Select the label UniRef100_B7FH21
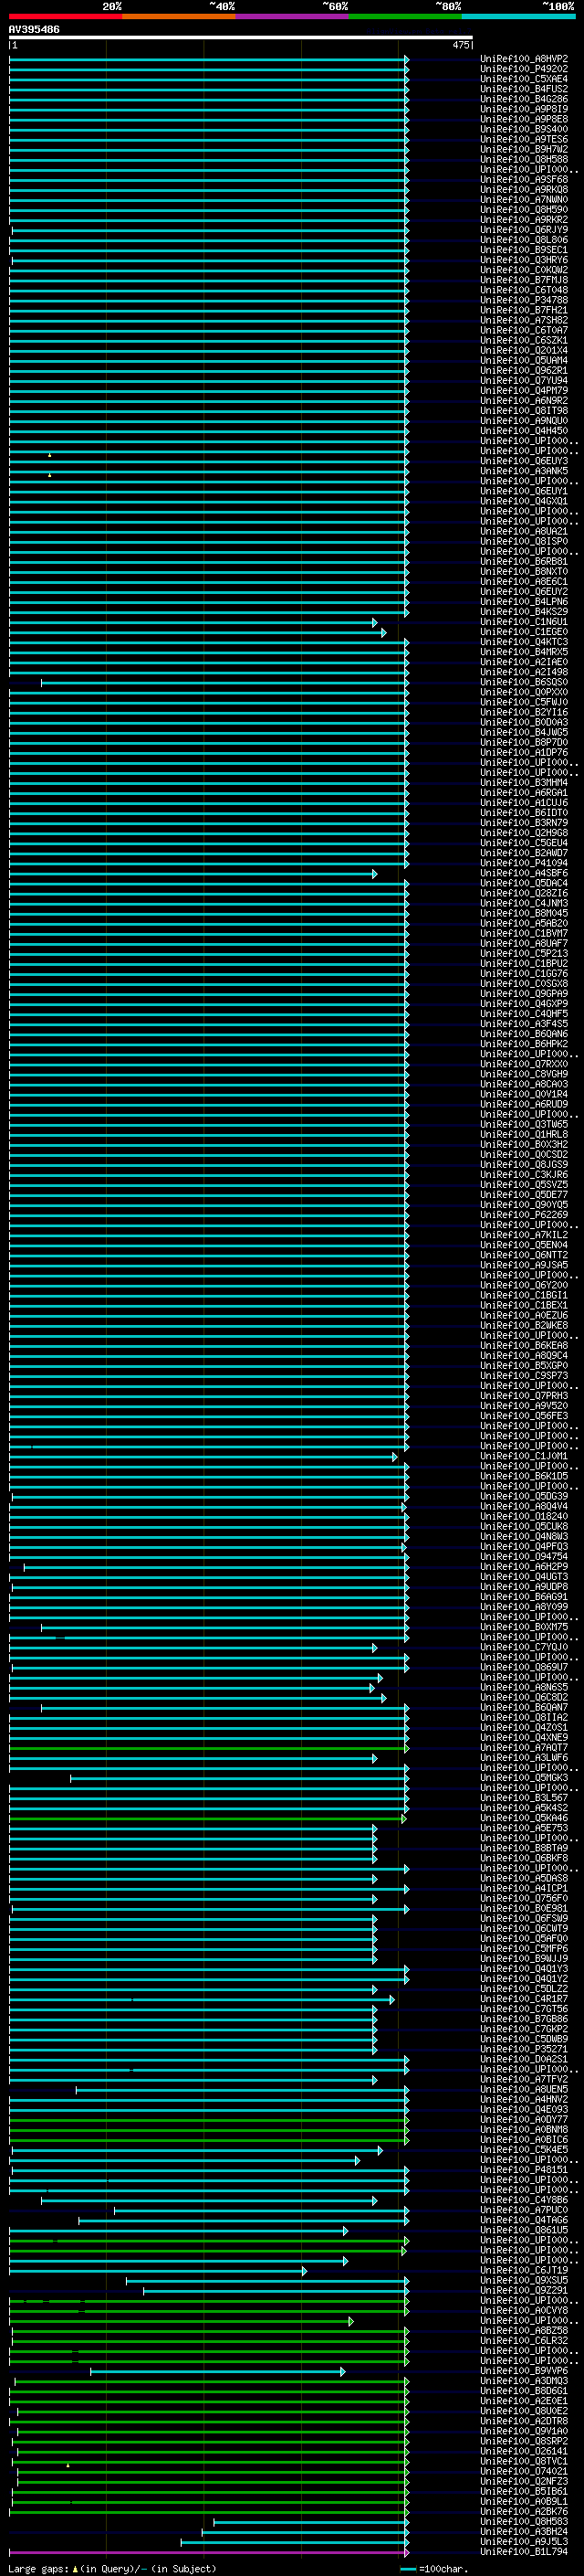584x2576 pixels. tap(524, 310)
